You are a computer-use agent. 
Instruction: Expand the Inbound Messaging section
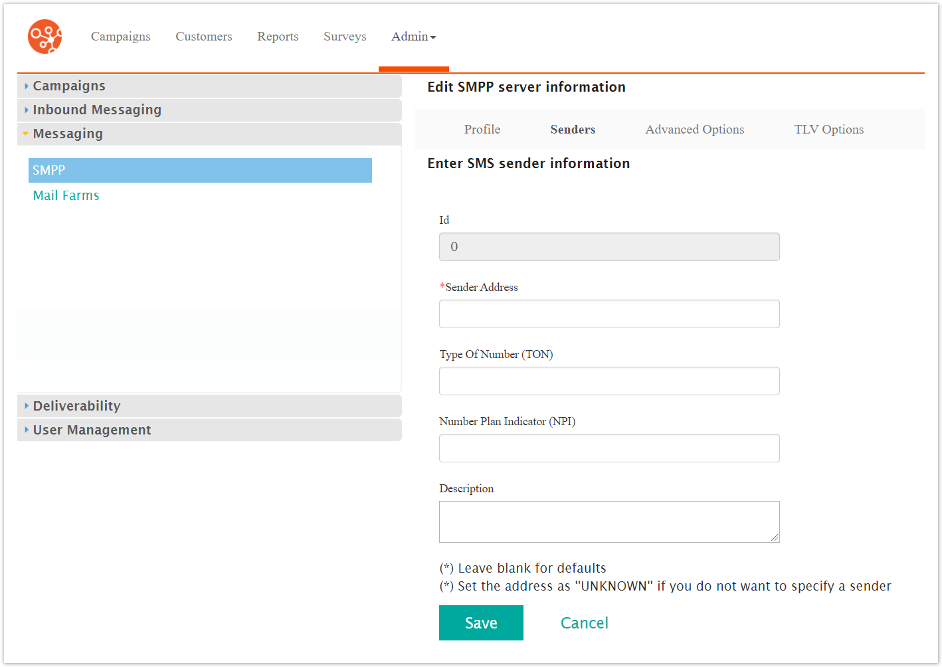(x=97, y=110)
